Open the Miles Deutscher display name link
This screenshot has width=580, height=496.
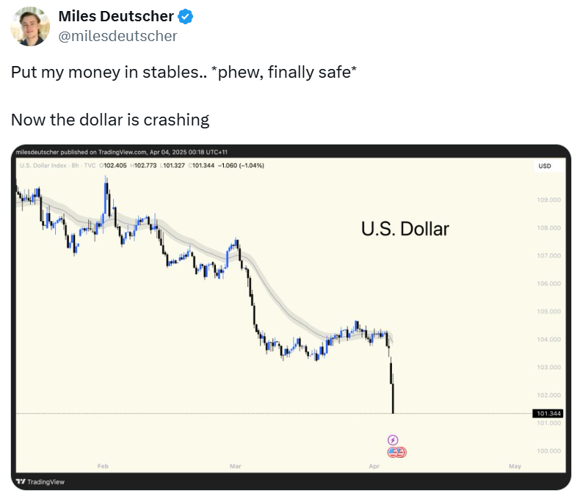116,16
